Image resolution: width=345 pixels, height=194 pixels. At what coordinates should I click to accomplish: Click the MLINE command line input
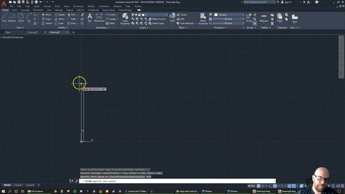(177, 181)
